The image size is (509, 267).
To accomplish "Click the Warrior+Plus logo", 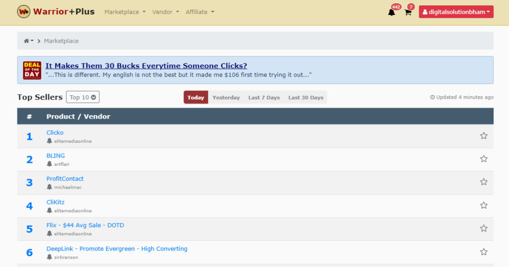I will coord(24,12).
